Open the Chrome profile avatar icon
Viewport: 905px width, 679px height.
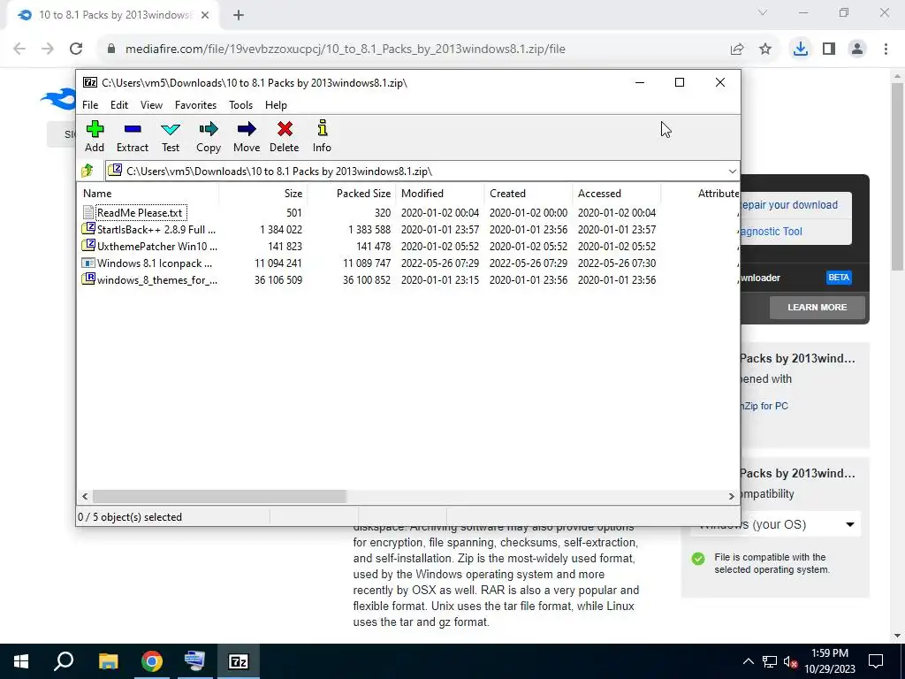[x=857, y=50]
